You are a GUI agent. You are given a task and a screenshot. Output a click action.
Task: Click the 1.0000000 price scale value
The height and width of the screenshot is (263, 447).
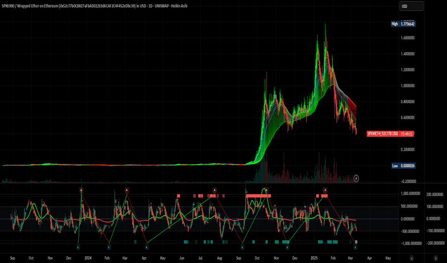(x=407, y=86)
